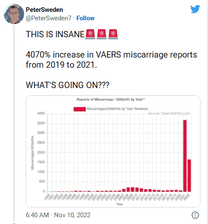Select the tall 2021 bar in chart
Screen dimensions: 208x224
[x=185, y=156]
